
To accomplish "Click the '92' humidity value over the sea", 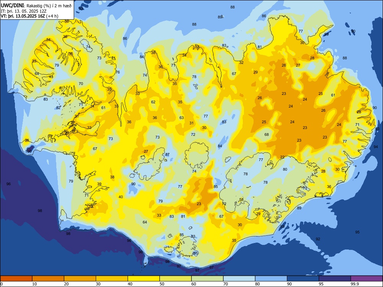I will [x=318, y=239].
